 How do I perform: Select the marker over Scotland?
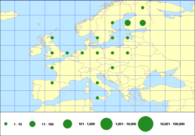point(52,38)
